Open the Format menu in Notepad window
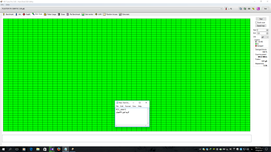 128,106
